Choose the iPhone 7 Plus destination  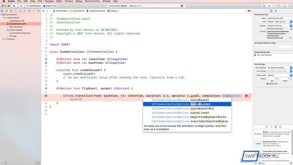50,6
